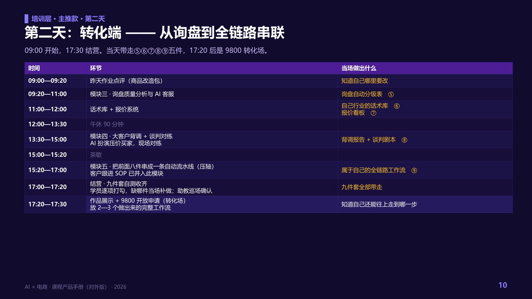Click the 09:00—09:20 time cell
532x299 pixels.
tap(48, 81)
